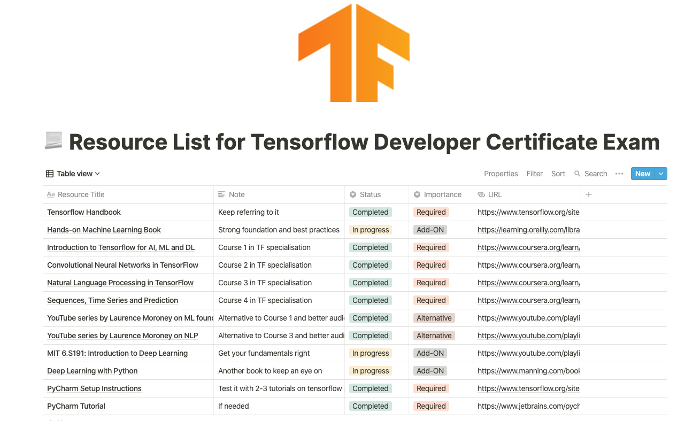Add a new column with plus icon
This screenshot has height=421, width=685.
[x=589, y=194]
